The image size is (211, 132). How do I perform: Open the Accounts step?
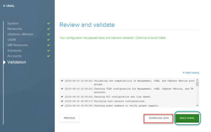pos(14,56)
